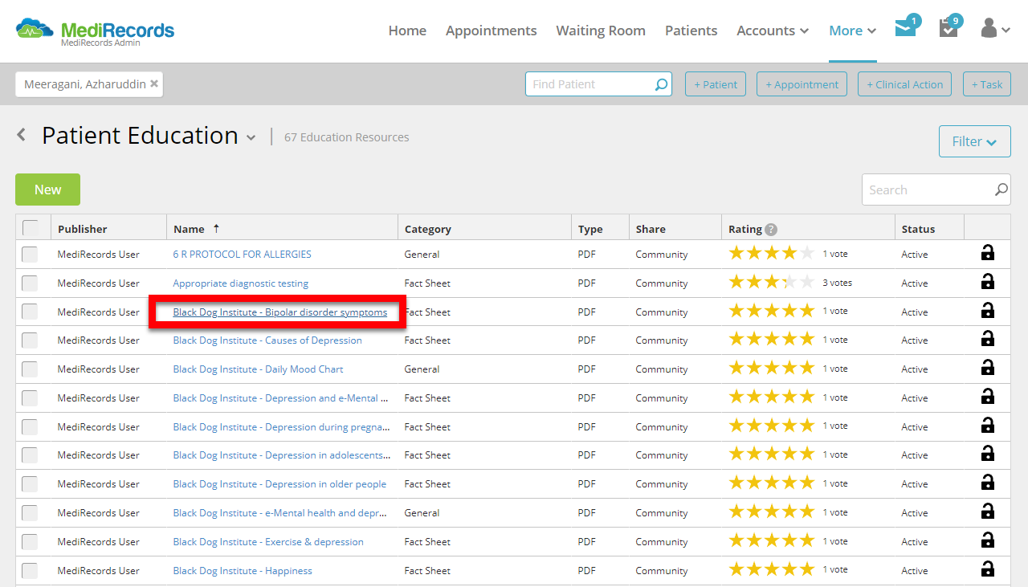Tick checkbox for Depression during pregnancy row

pyautogui.click(x=30, y=427)
